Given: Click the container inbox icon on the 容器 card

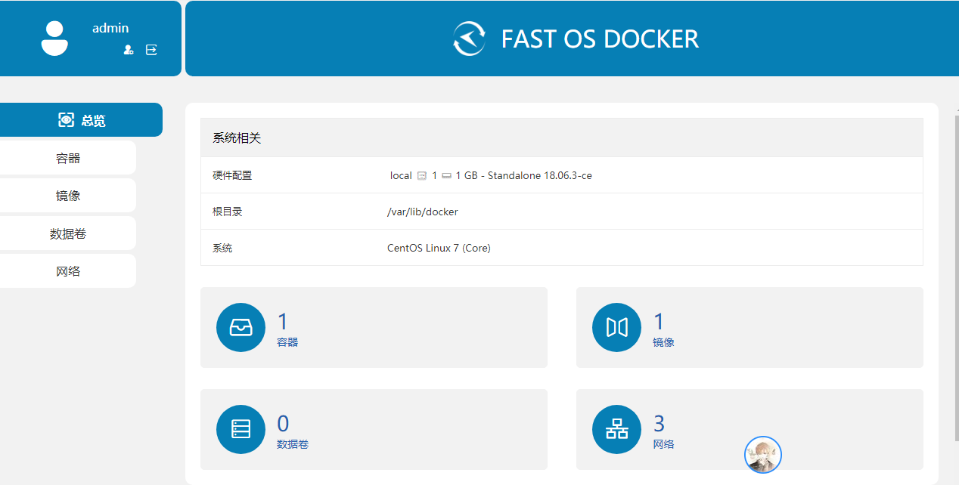Looking at the screenshot, I should coord(241,327).
